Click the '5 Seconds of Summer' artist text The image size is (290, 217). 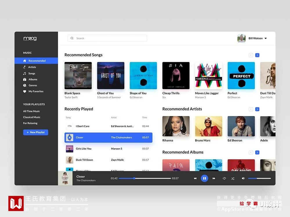coord(109,97)
